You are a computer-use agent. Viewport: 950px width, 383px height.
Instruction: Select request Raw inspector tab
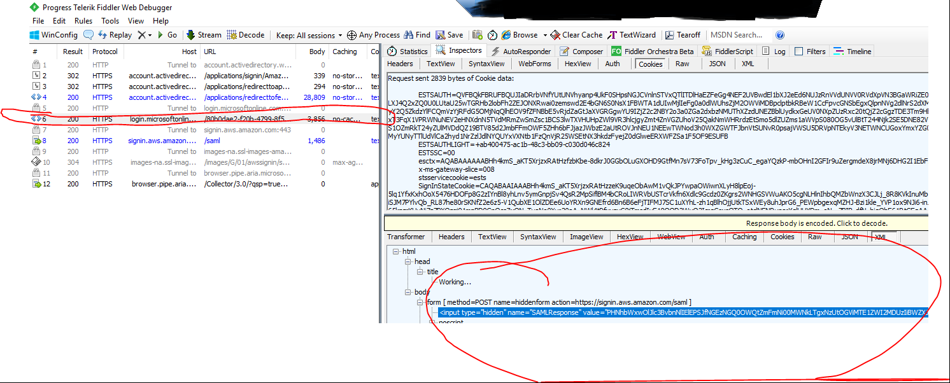point(683,64)
